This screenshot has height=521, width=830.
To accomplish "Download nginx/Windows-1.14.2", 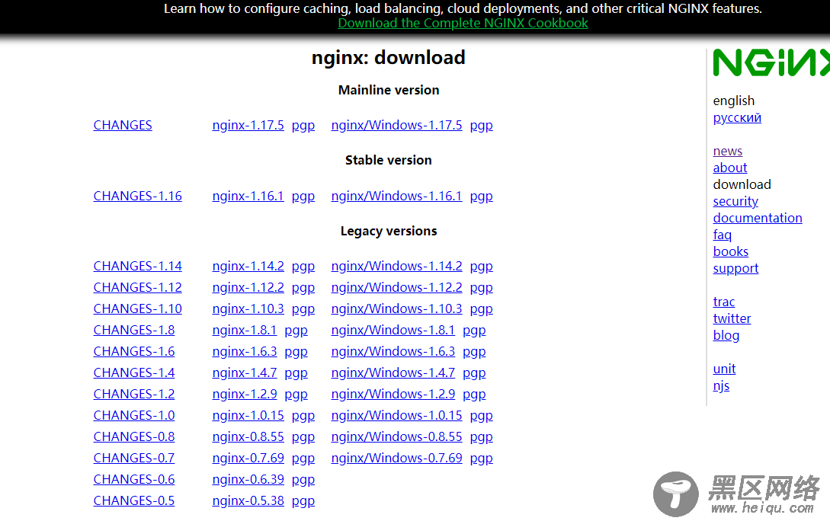I will (396, 266).
